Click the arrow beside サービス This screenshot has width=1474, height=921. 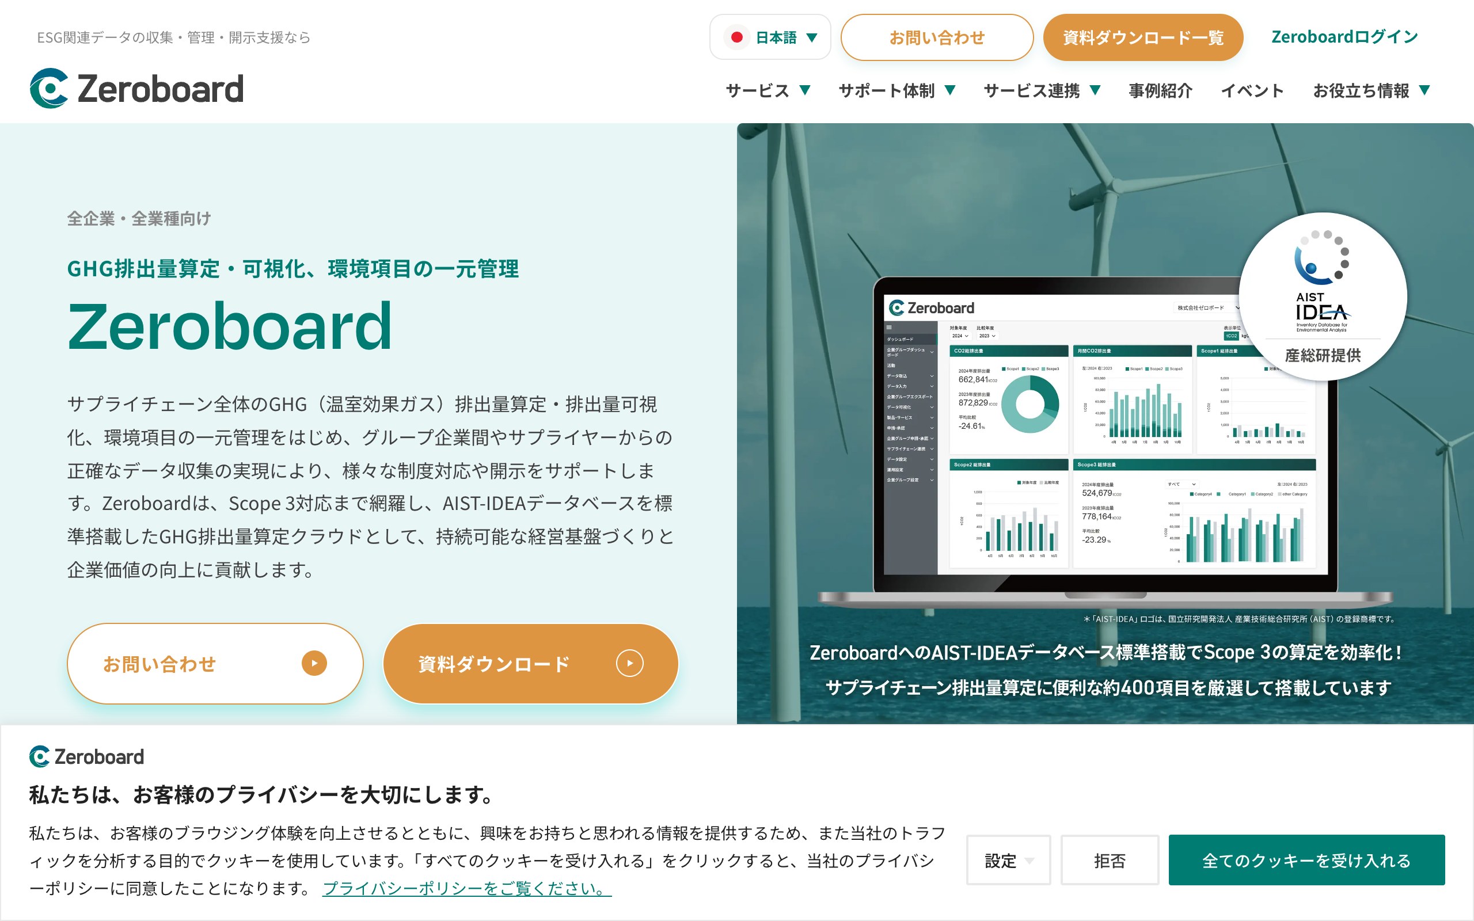804,90
